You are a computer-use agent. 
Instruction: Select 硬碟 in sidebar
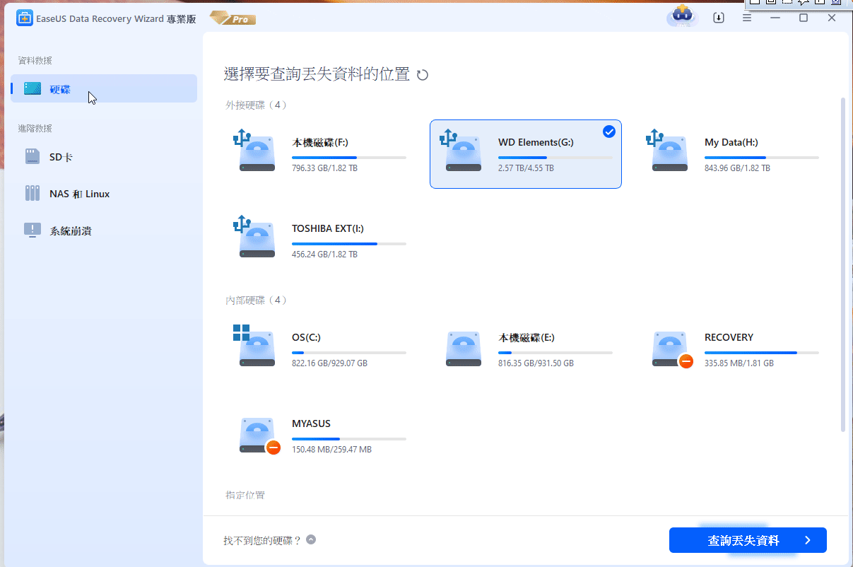tap(104, 89)
